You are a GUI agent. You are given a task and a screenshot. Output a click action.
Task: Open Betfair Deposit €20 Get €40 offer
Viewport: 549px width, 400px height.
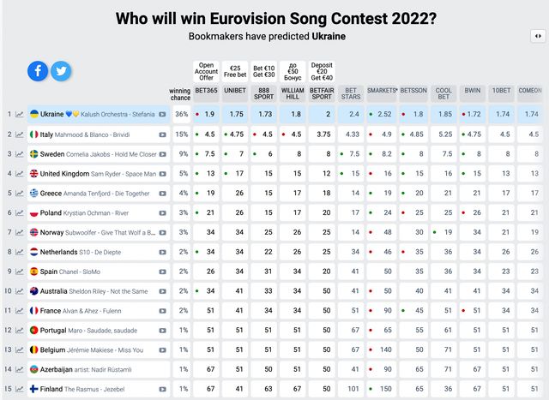pyautogui.click(x=322, y=69)
